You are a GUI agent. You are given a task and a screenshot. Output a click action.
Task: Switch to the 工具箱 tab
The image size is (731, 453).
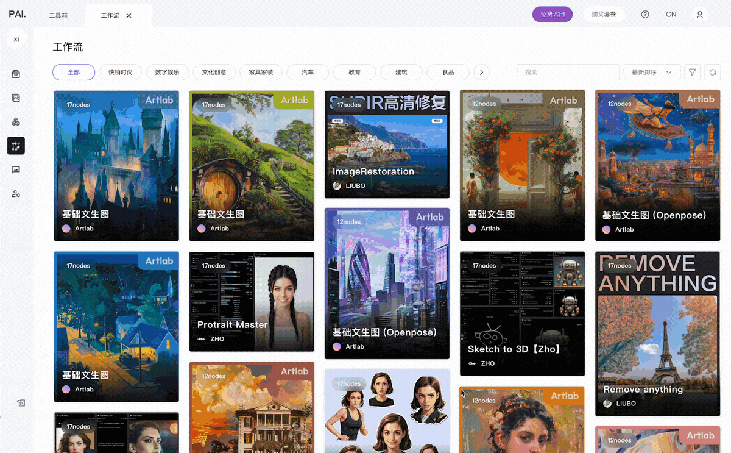tap(58, 15)
